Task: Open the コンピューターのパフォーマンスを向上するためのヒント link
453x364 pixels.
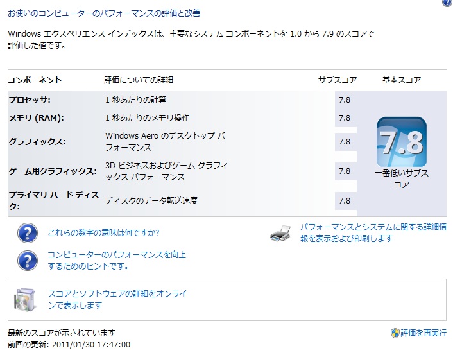Action: pyautogui.click(x=117, y=261)
